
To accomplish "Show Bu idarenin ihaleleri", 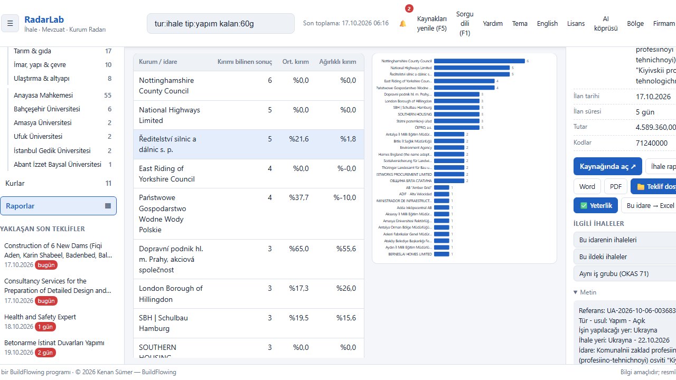I will 625,240.
